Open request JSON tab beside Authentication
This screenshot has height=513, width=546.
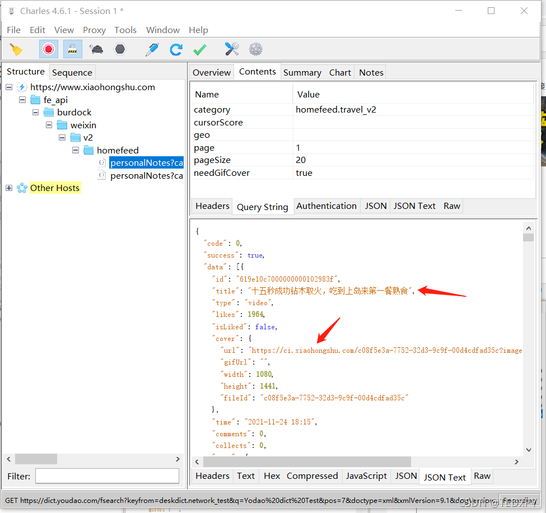(x=376, y=206)
